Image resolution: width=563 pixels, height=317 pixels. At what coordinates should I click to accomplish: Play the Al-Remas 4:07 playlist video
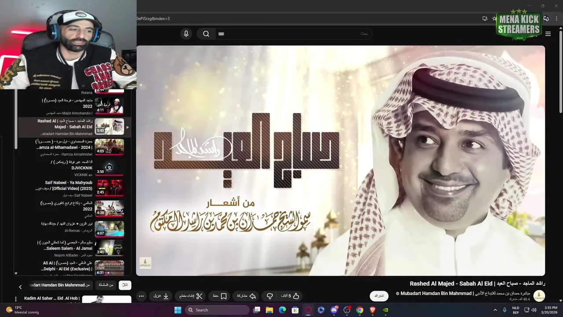click(x=110, y=229)
